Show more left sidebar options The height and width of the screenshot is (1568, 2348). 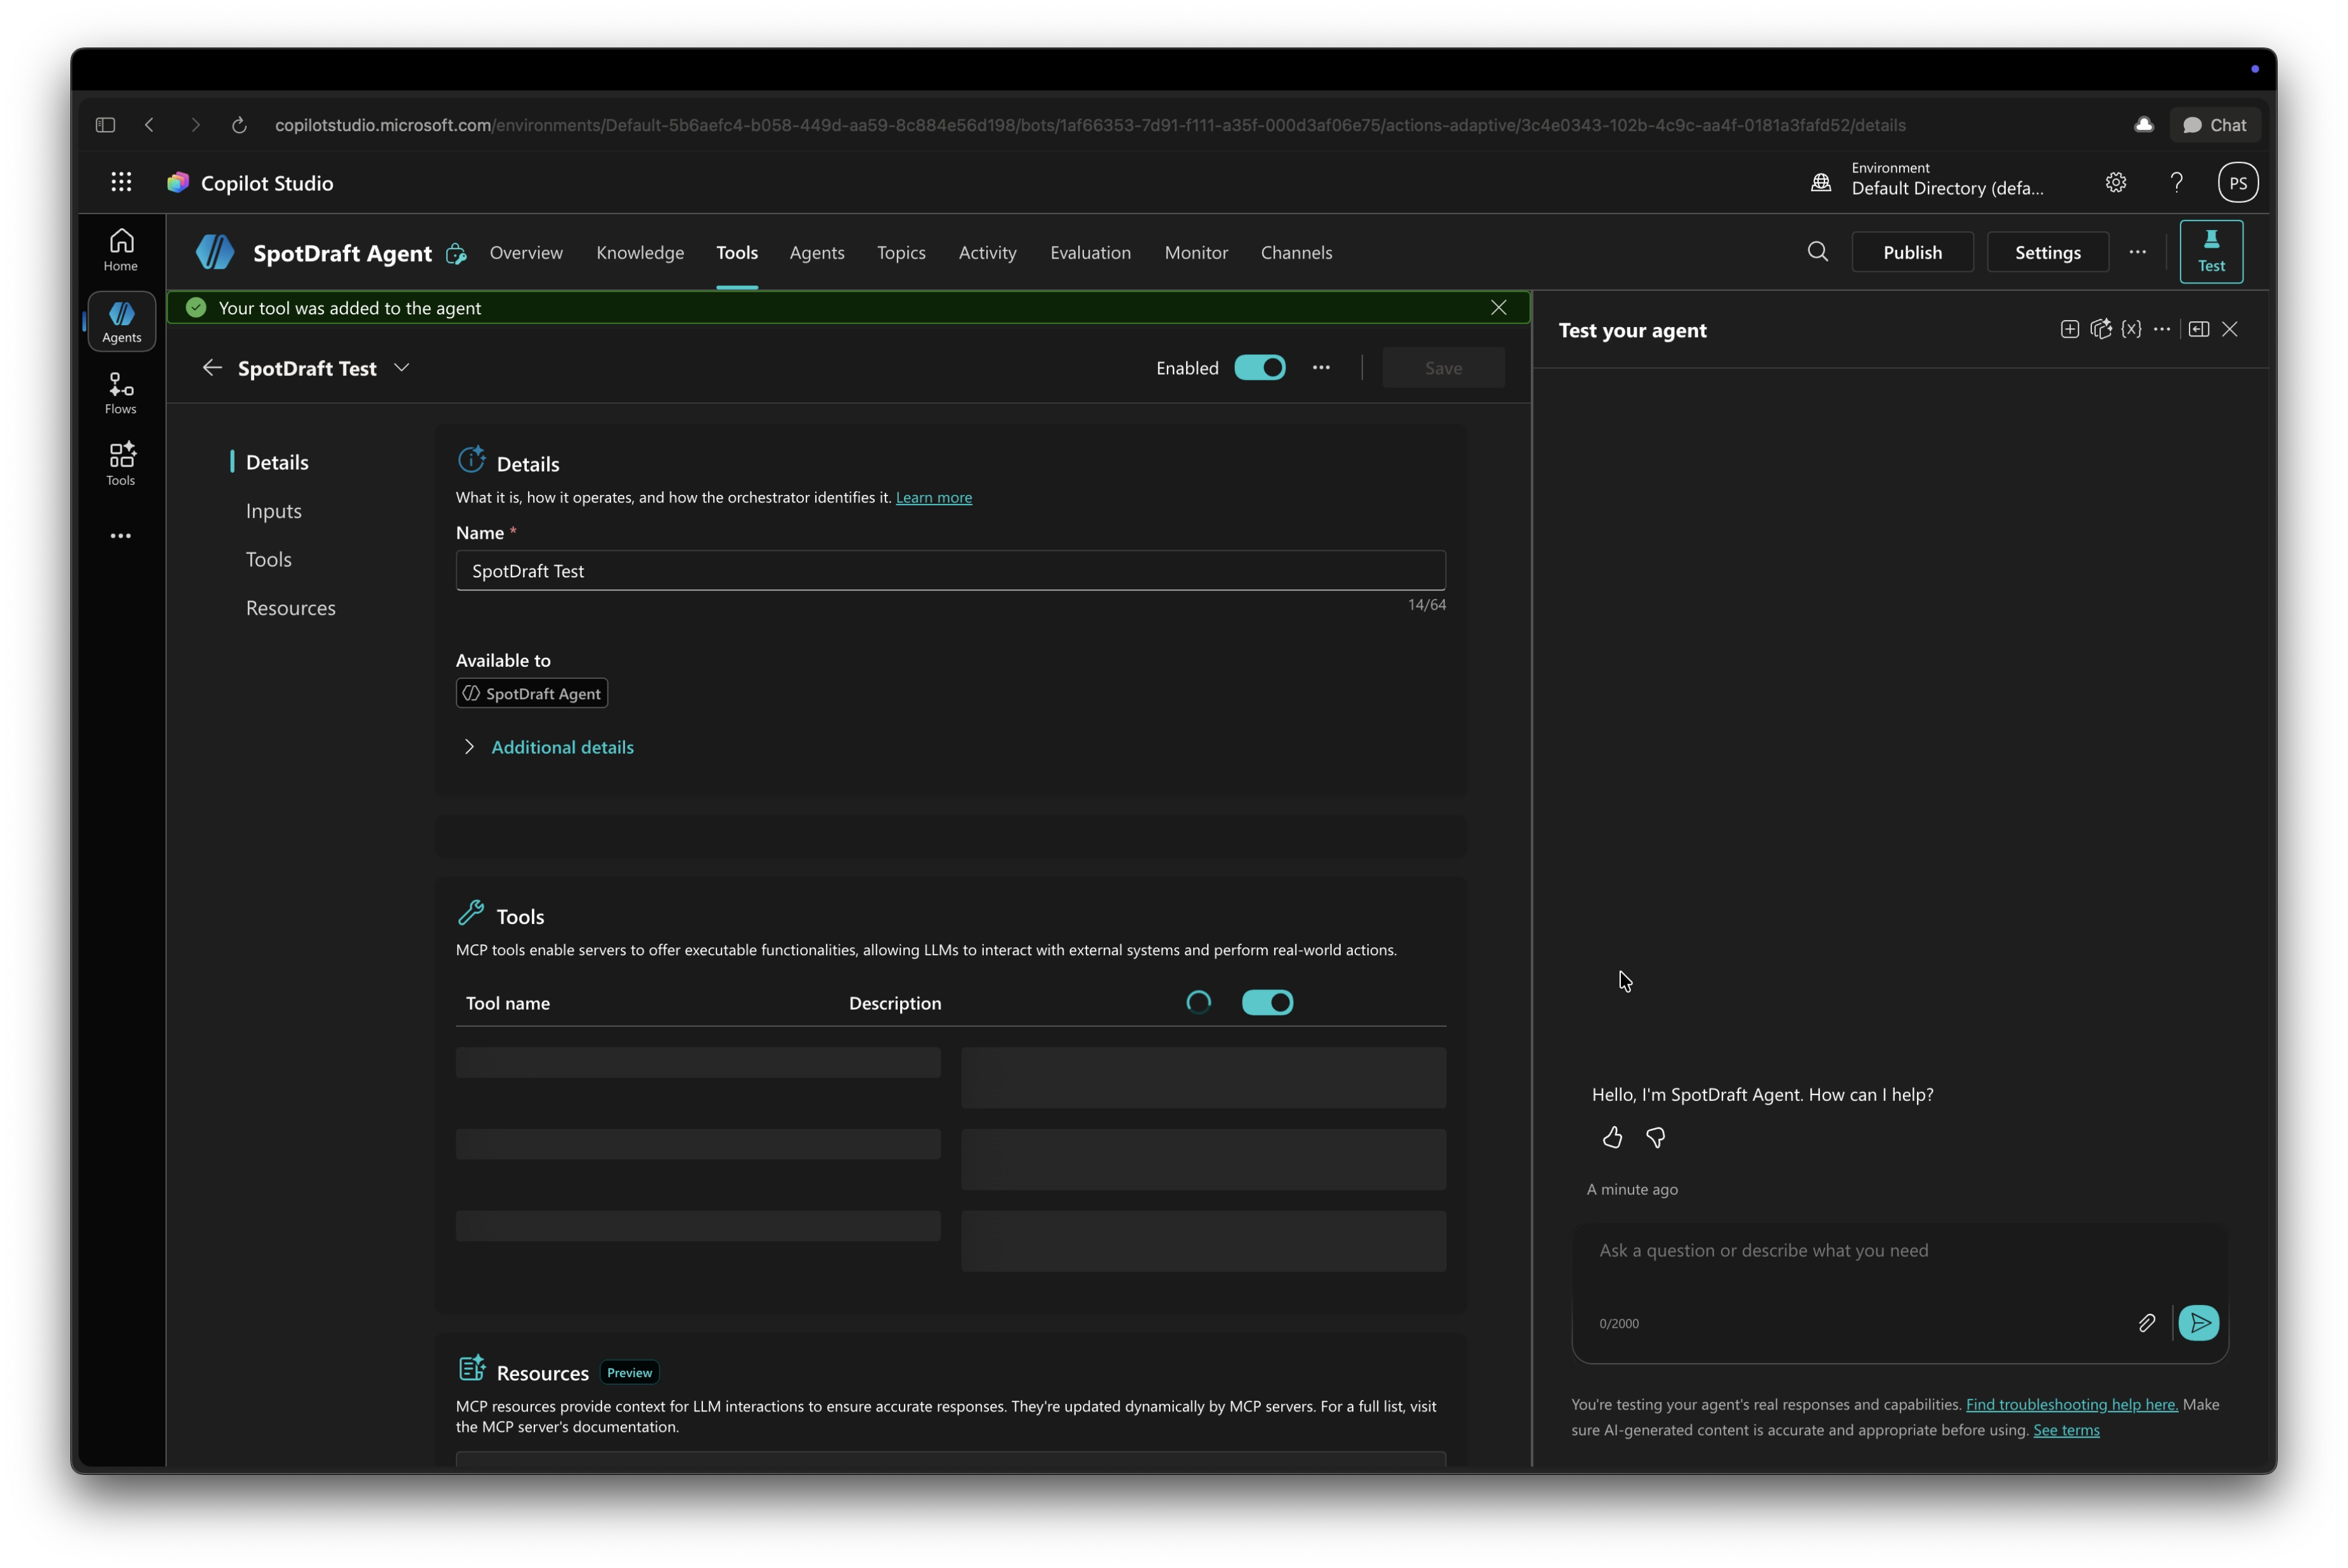[121, 536]
